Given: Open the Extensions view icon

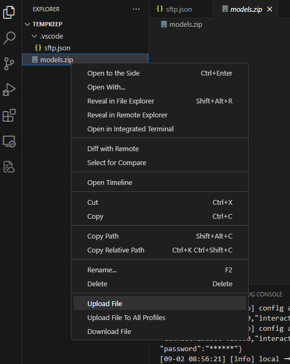Looking at the screenshot, I should pyautogui.click(x=9, y=115).
